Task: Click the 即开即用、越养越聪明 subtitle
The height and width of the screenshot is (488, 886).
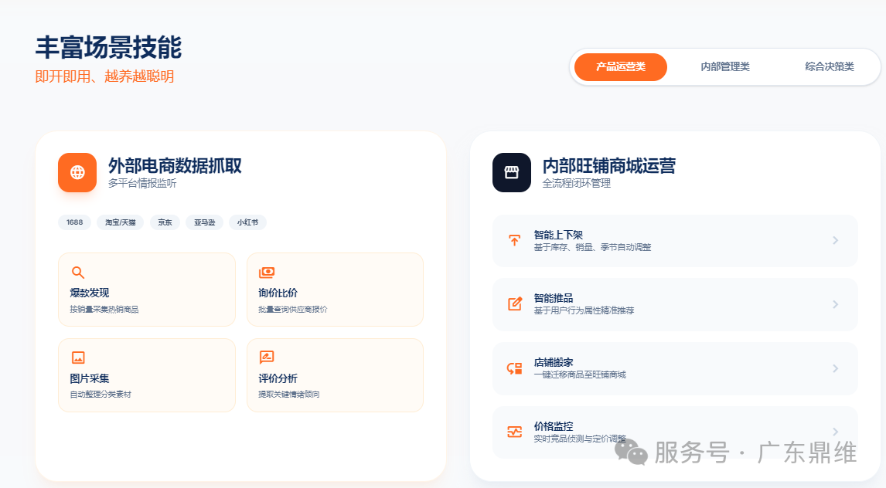Action: (104, 76)
